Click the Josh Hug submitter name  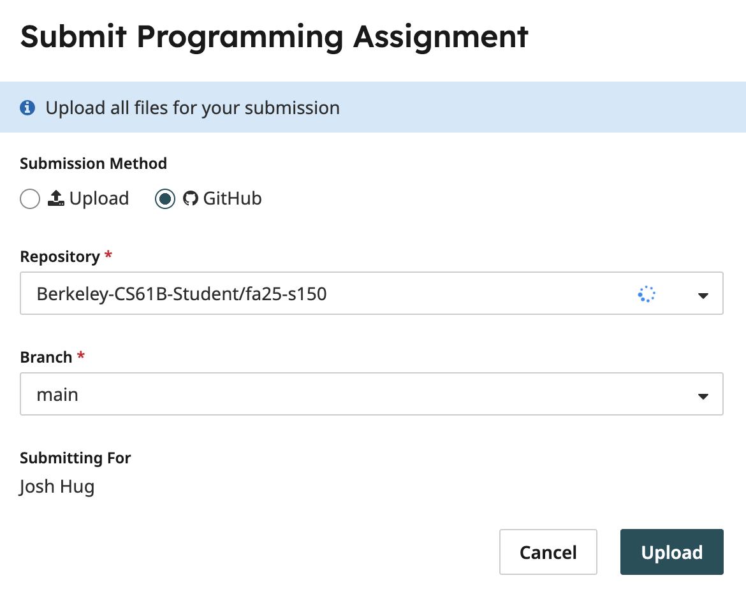(x=57, y=486)
